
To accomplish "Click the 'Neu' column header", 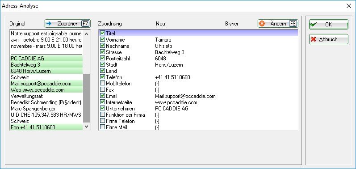I will click(x=160, y=24).
